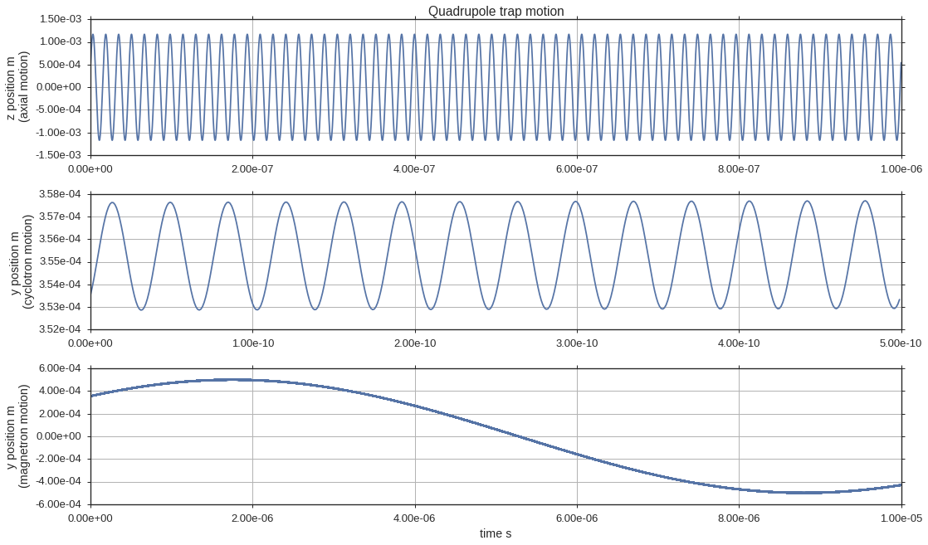This screenshot has height=545, width=928.
Task: Click the 3.58e-04 y-axis tick label
Action: 59,194
